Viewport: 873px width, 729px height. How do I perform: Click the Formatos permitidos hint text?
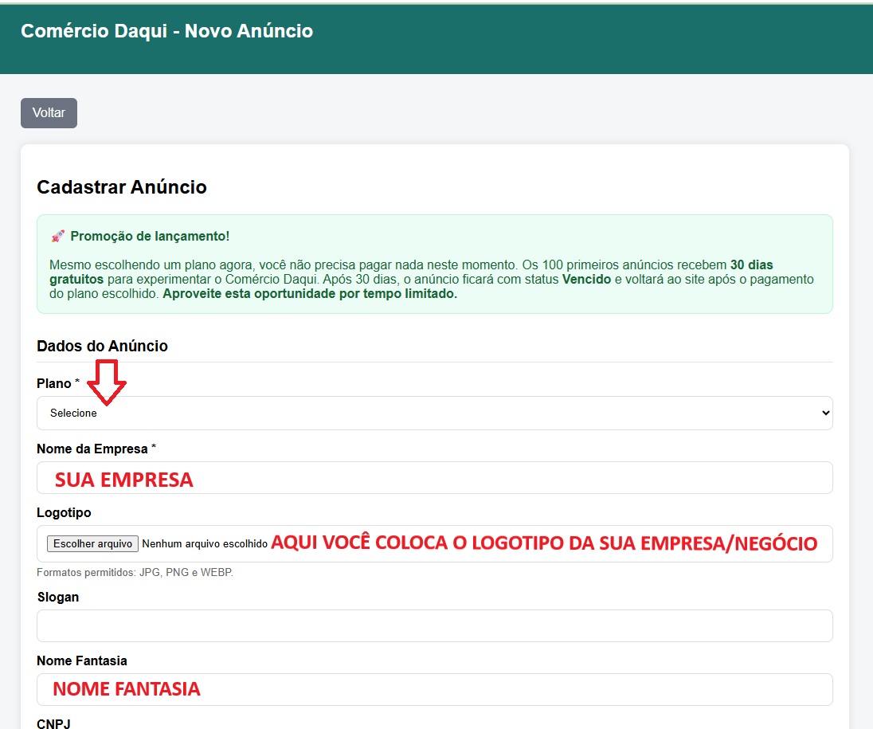click(135, 573)
